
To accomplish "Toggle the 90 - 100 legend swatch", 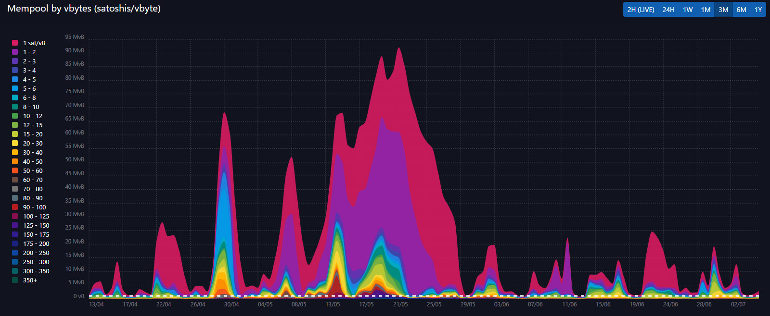I will 15,207.
